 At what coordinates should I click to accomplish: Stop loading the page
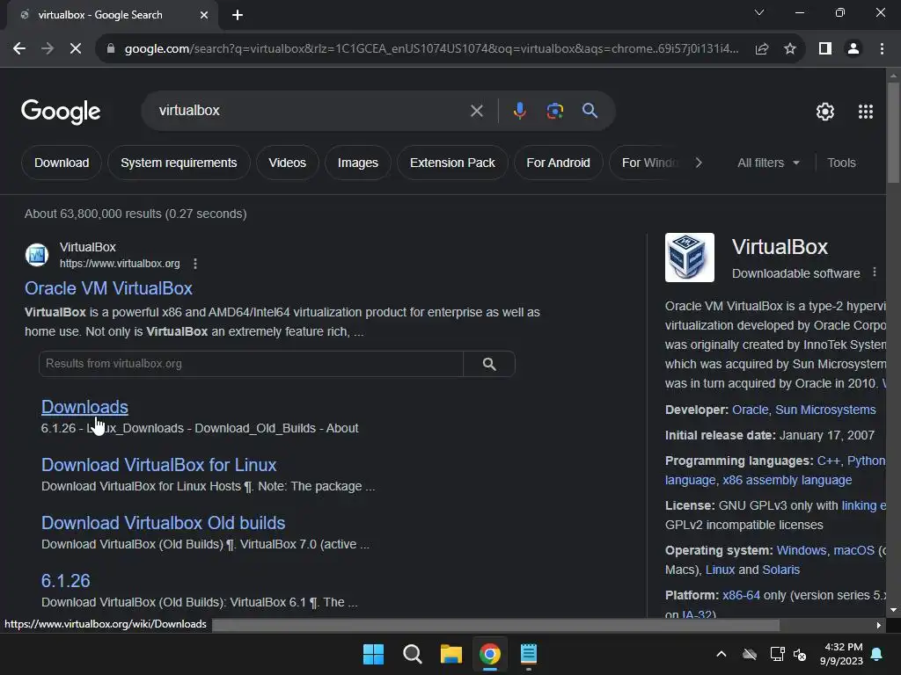(76, 49)
